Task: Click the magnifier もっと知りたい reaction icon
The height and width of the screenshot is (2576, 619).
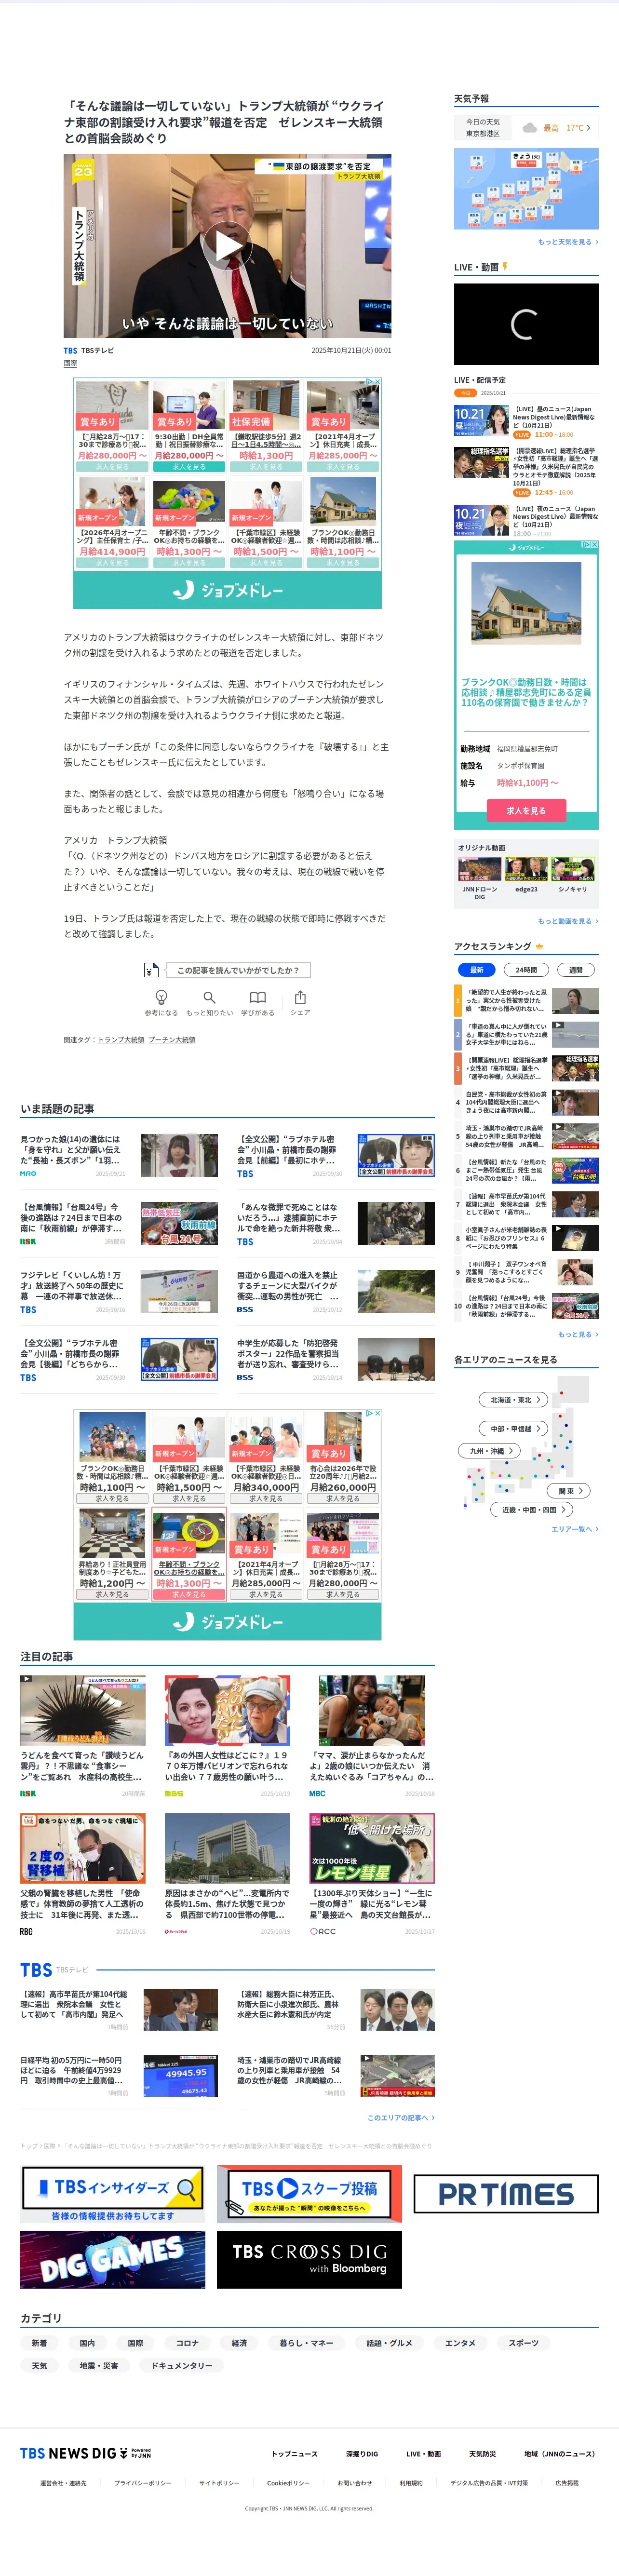Action: point(209,997)
